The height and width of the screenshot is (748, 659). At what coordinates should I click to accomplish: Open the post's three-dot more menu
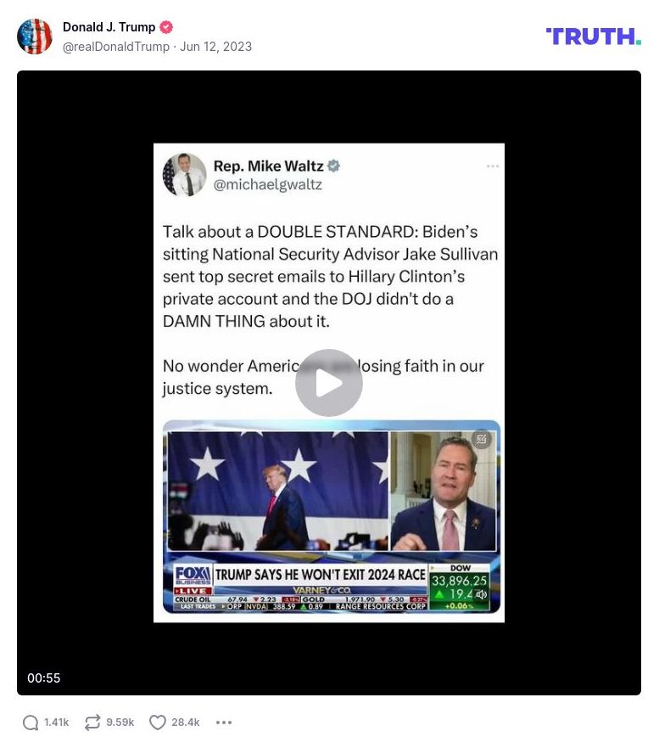(224, 723)
